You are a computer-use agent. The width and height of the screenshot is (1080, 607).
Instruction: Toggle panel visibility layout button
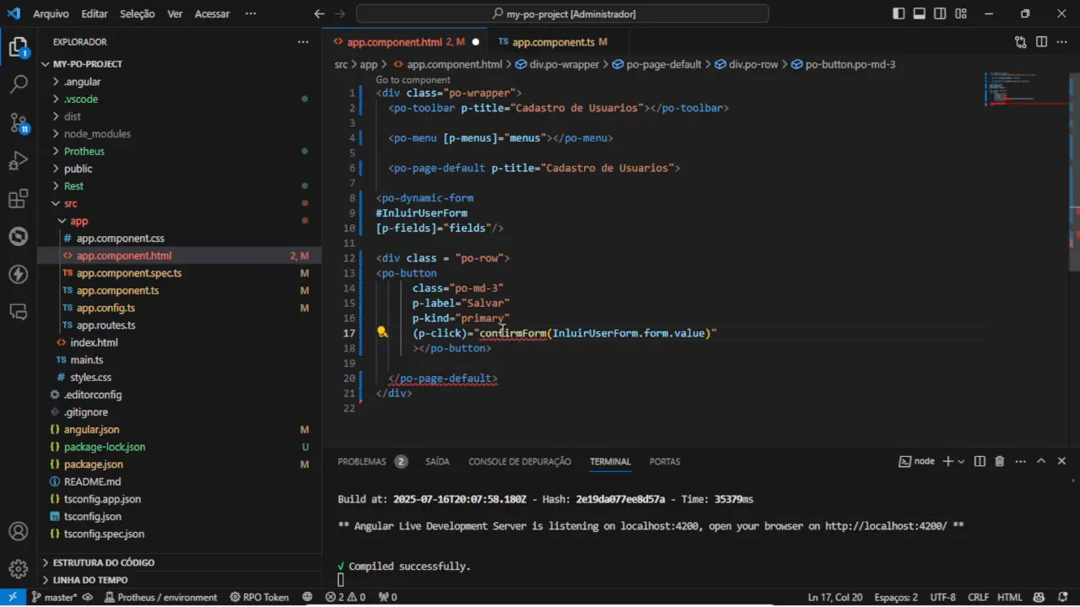click(x=920, y=13)
